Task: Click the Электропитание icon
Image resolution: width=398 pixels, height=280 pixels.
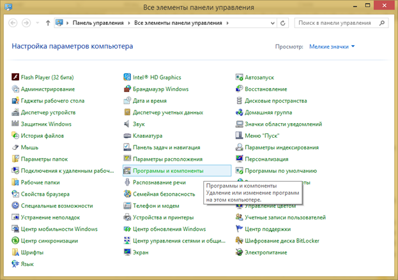Action: point(239,252)
